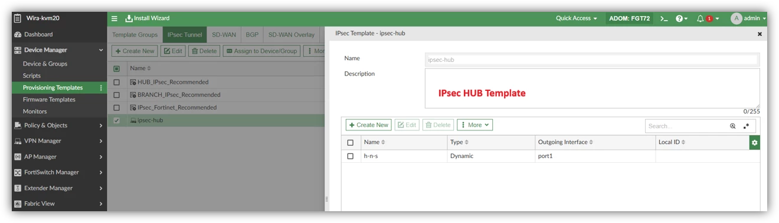This screenshot has width=779, height=223.
Task: Close the IPsec Template panel
Action: point(760,34)
